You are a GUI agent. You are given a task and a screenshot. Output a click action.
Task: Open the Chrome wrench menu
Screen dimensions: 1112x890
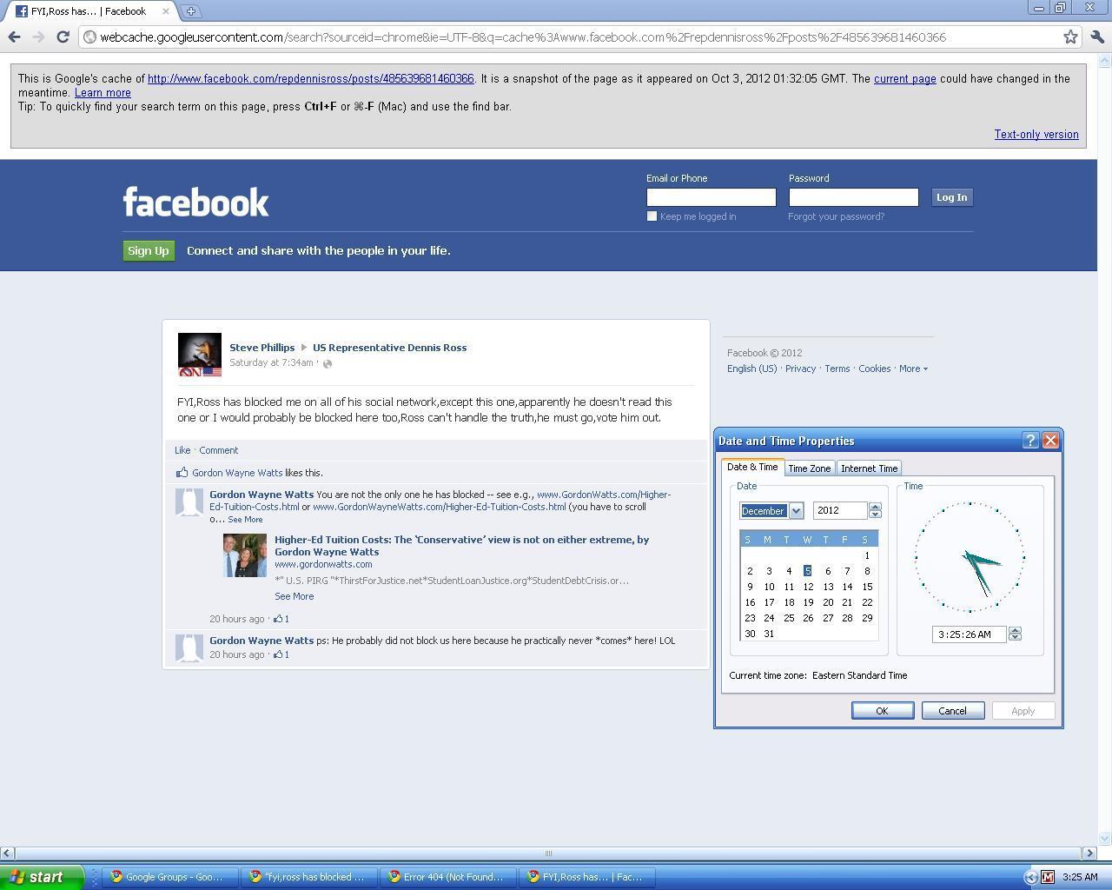(1096, 37)
